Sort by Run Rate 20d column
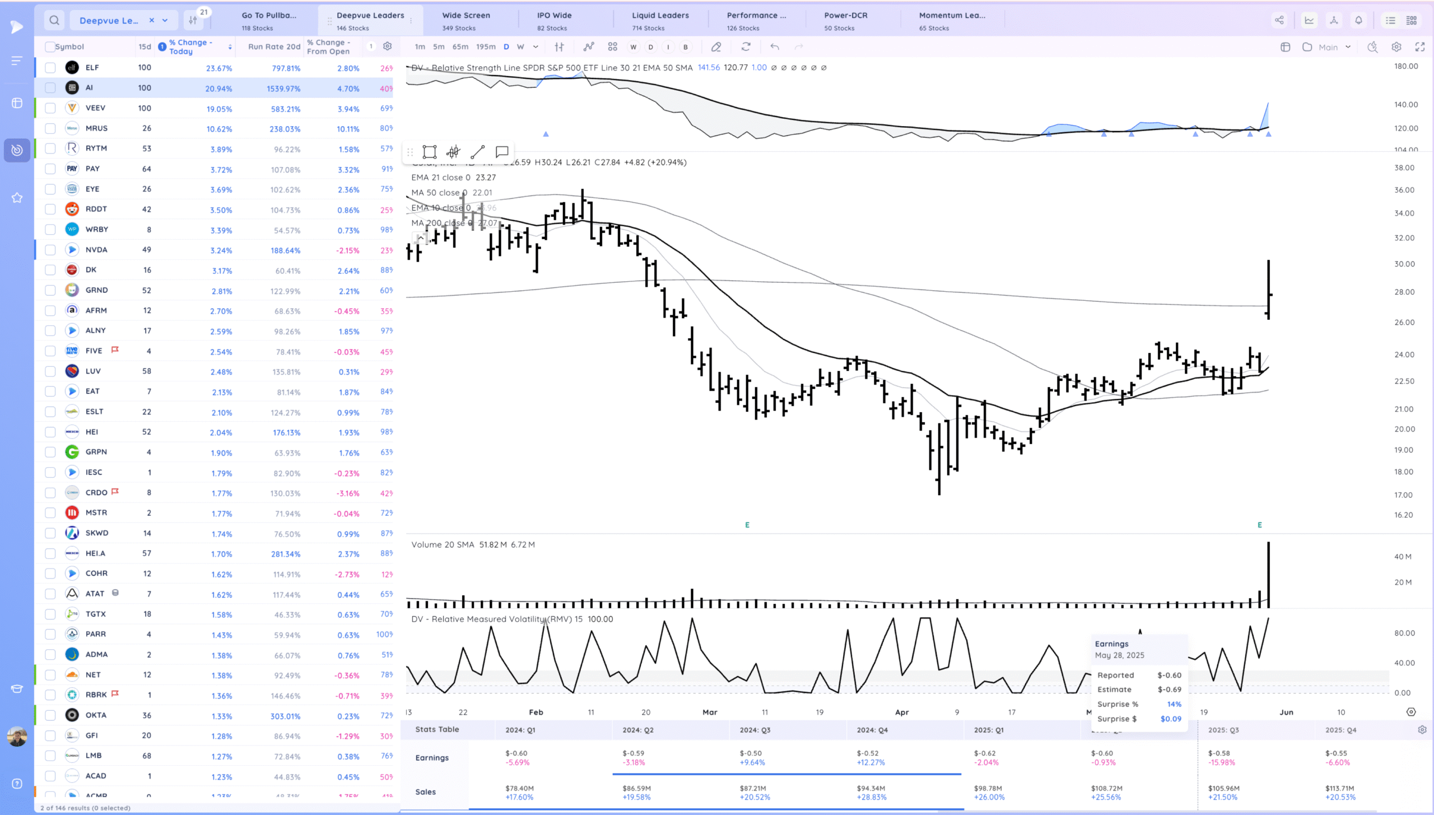 pos(274,47)
